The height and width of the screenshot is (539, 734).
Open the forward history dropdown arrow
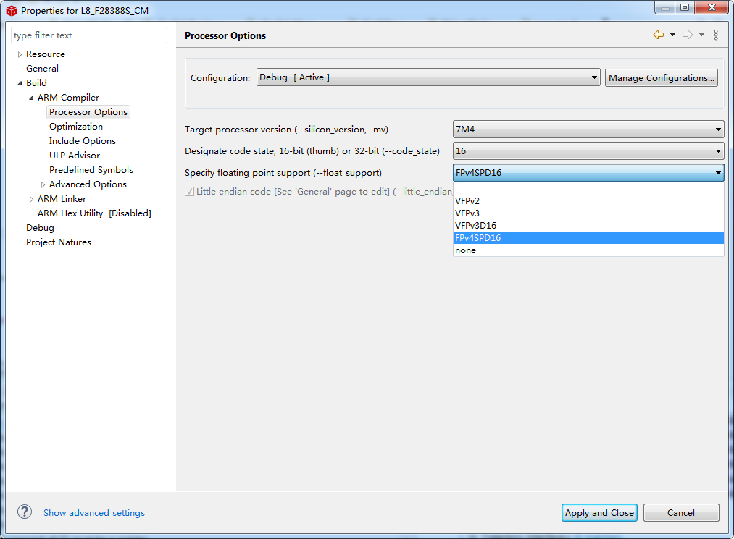(701, 35)
